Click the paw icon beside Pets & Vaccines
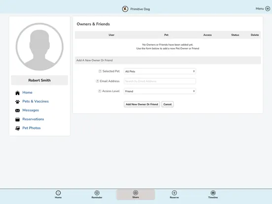 point(18,102)
